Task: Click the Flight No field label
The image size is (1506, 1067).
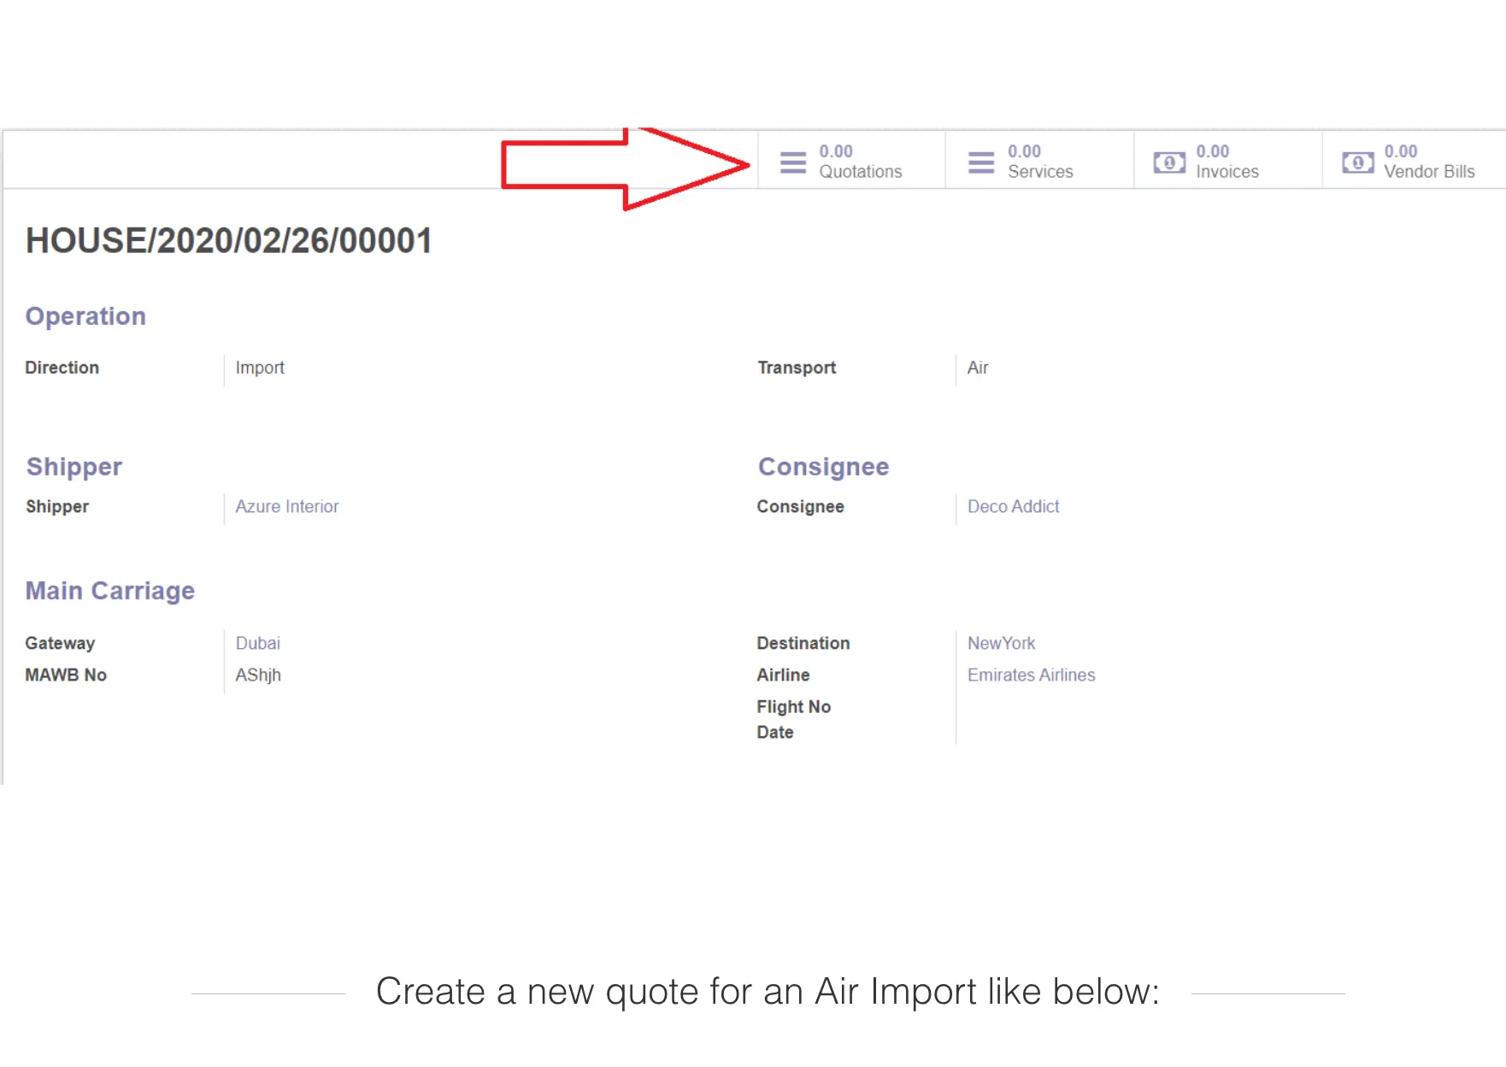Action: click(793, 706)
